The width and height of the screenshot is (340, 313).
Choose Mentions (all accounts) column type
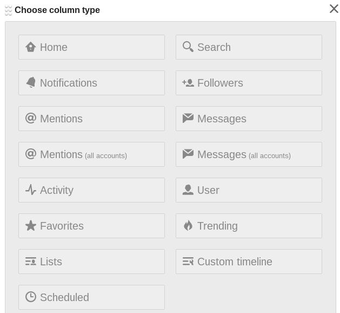[x=91, y=154]
